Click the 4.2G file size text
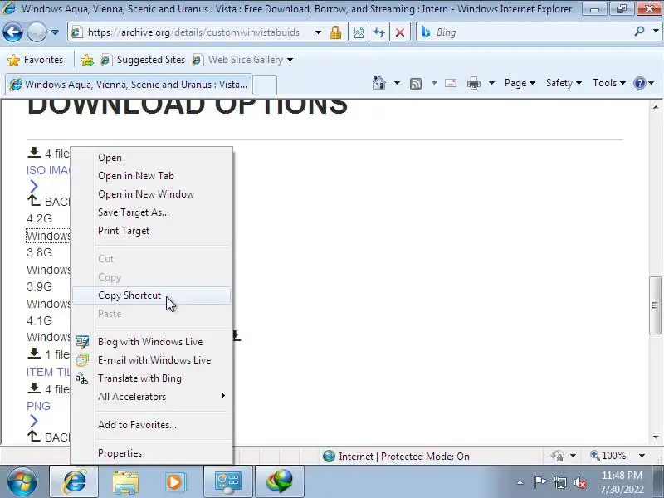Screen dimensions: 664x498 point(39,218)
